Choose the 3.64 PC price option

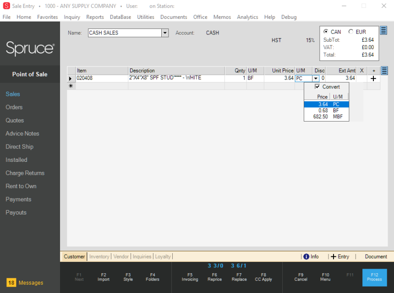pos(326,105)
